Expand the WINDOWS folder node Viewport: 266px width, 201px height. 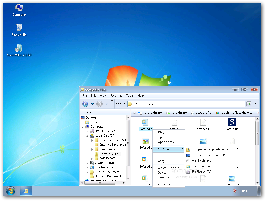[x=92, y=159]
